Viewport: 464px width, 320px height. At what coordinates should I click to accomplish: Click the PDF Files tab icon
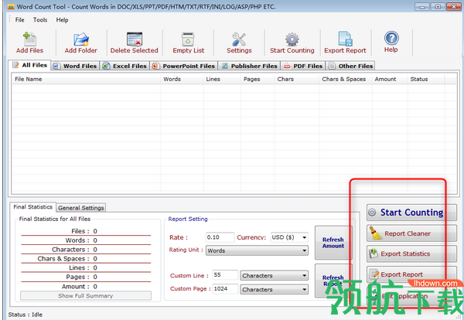click(x=287, y=66)
